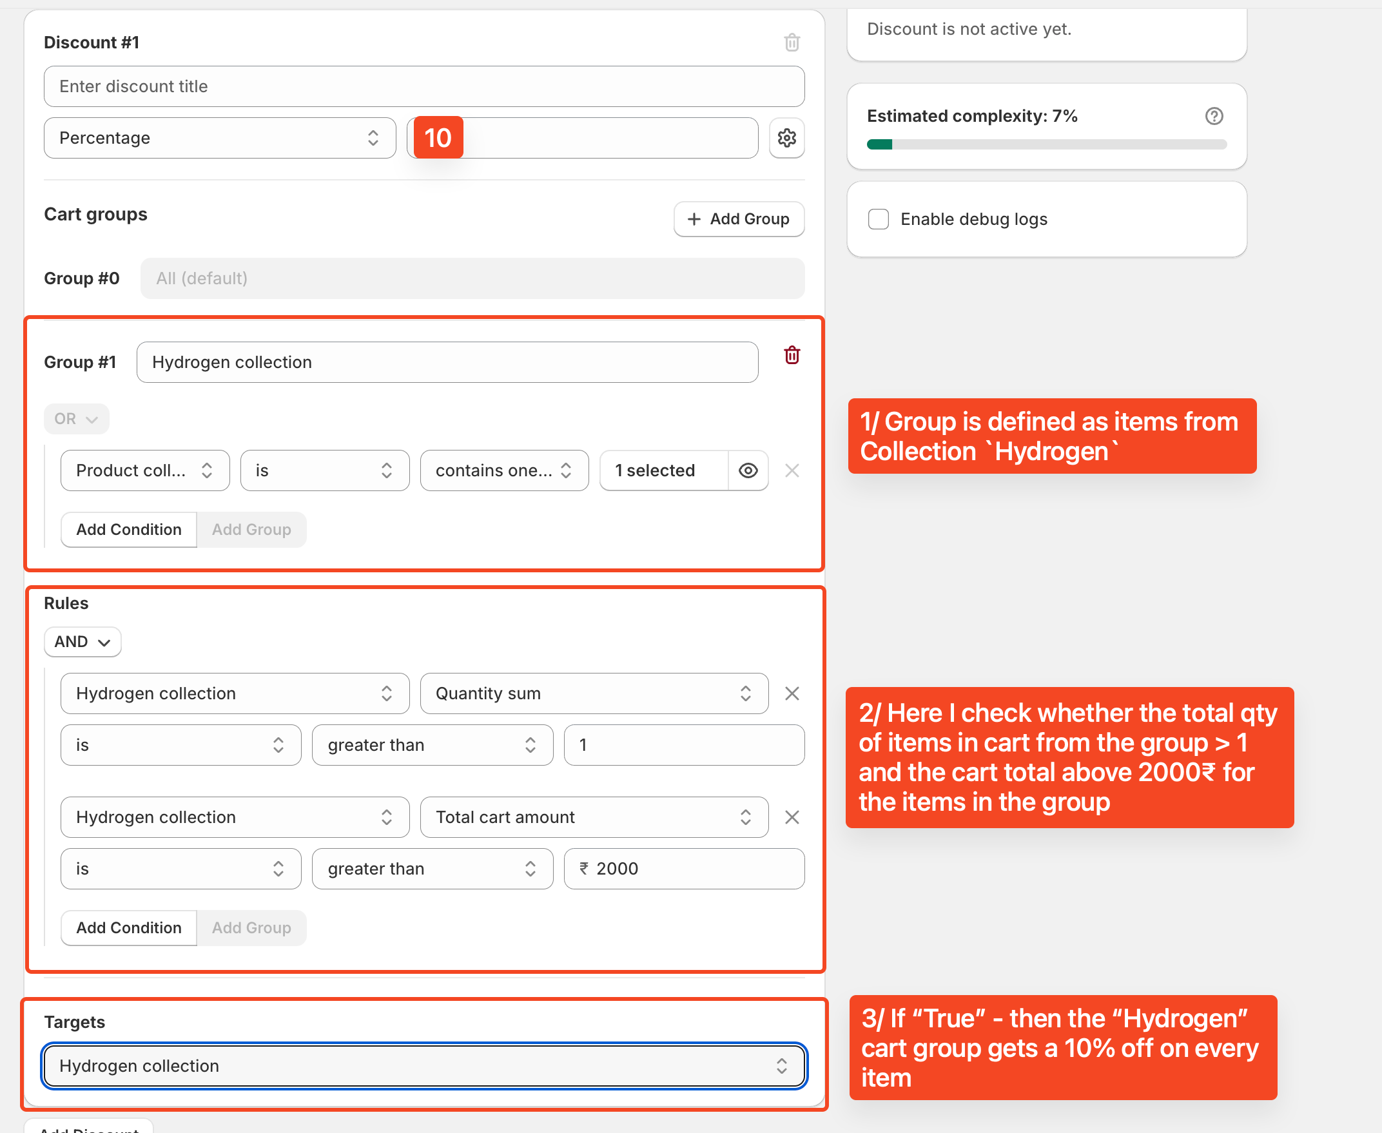Click Add Condition under Rules
The width and height of the screenshot is (1382, 1133).
pyautogui.click(x=129, y=927)
